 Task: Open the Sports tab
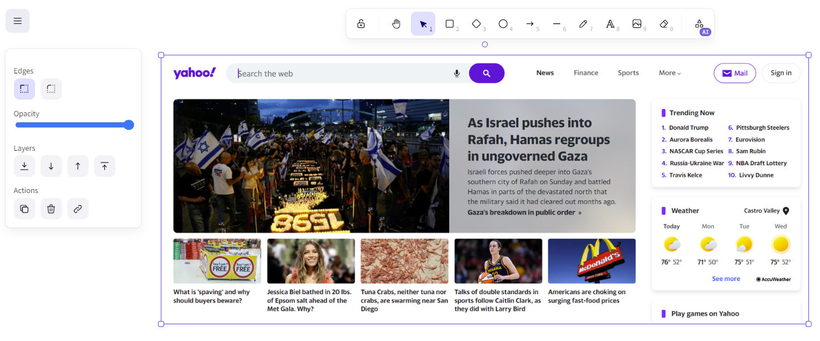pyautogui.click(x=628, y=73)
